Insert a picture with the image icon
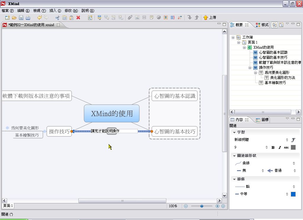 (137, 17)
